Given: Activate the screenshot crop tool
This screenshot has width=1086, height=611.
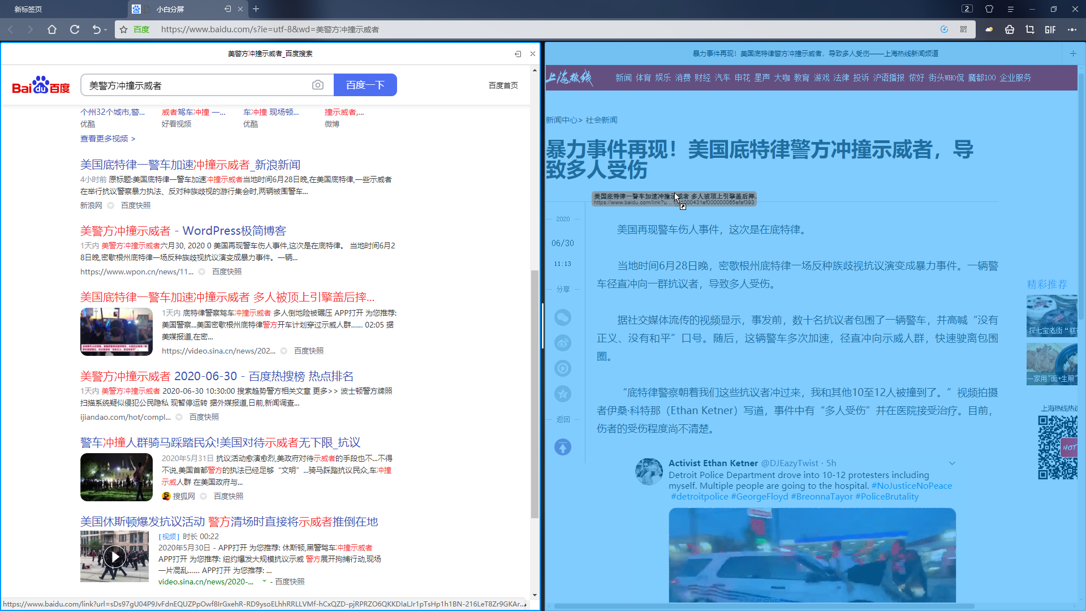Looking at the screenshot, I should tap(1030, 29).
